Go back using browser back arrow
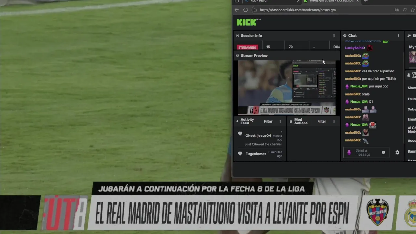416x234 pixels. [237, 10]
